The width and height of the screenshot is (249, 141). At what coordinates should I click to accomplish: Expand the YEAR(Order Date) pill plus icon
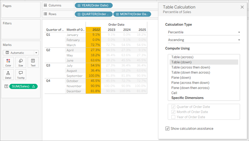tap(79, 6)
